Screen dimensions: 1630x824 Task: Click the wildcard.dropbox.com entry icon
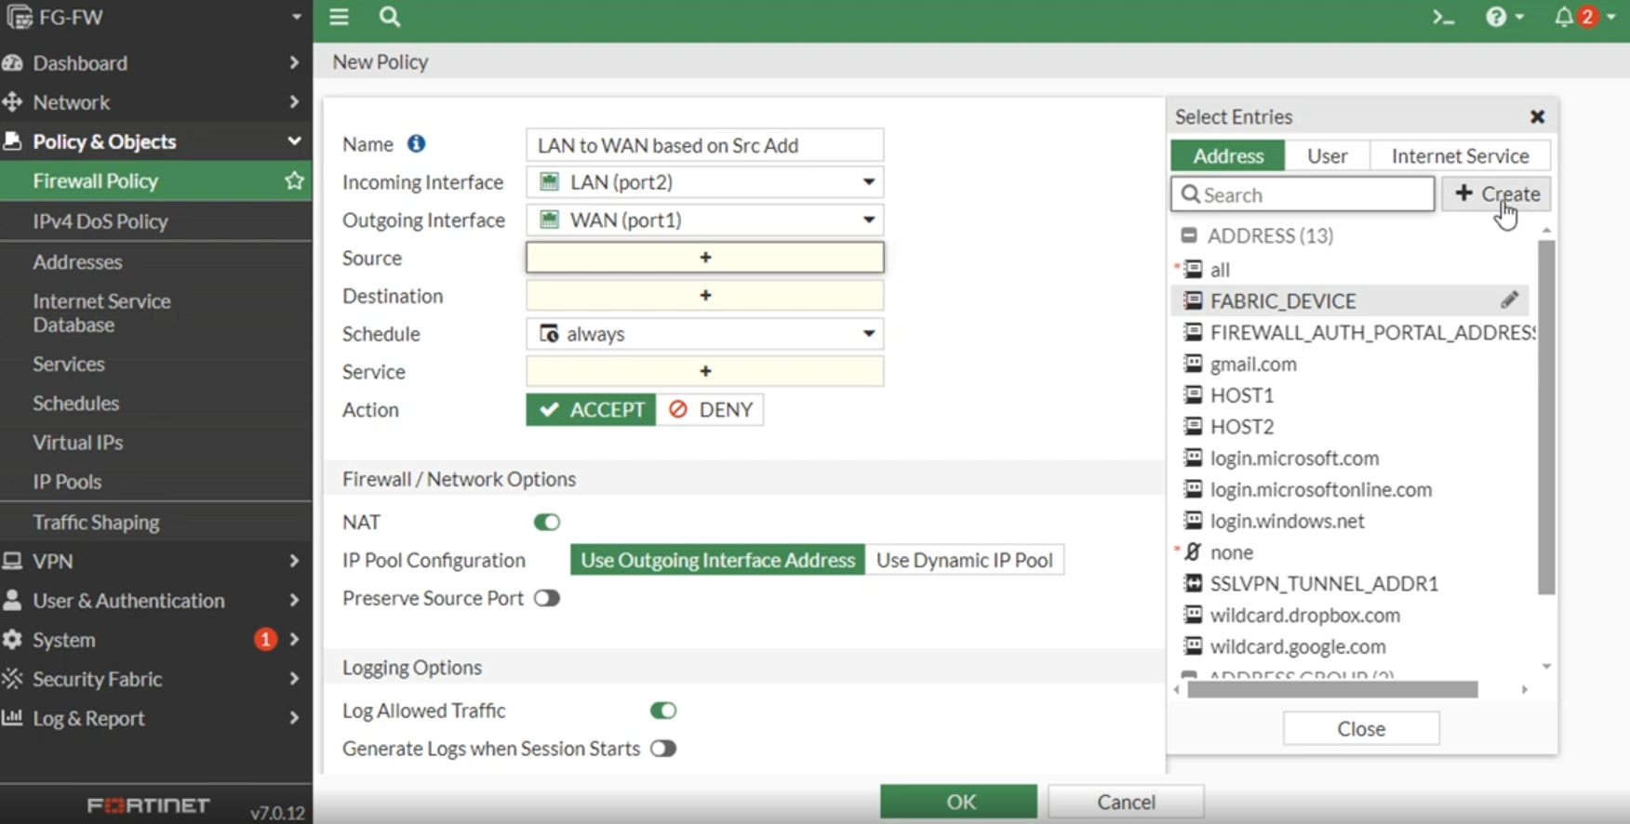click(1193, 615)
